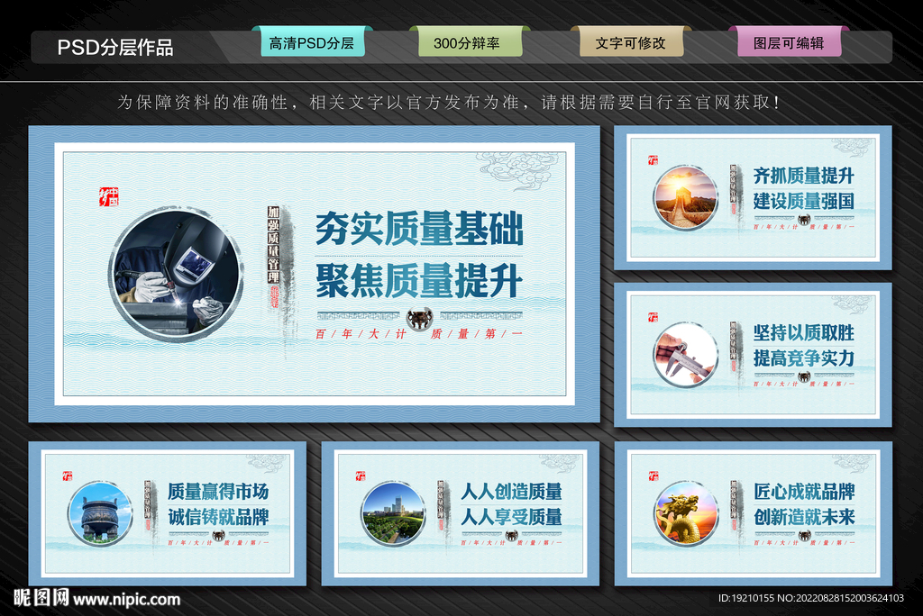Click the vertical 加强质量管理 ink label in large poster
Screen dimensions: 923x616
click(x=274, y=245)
